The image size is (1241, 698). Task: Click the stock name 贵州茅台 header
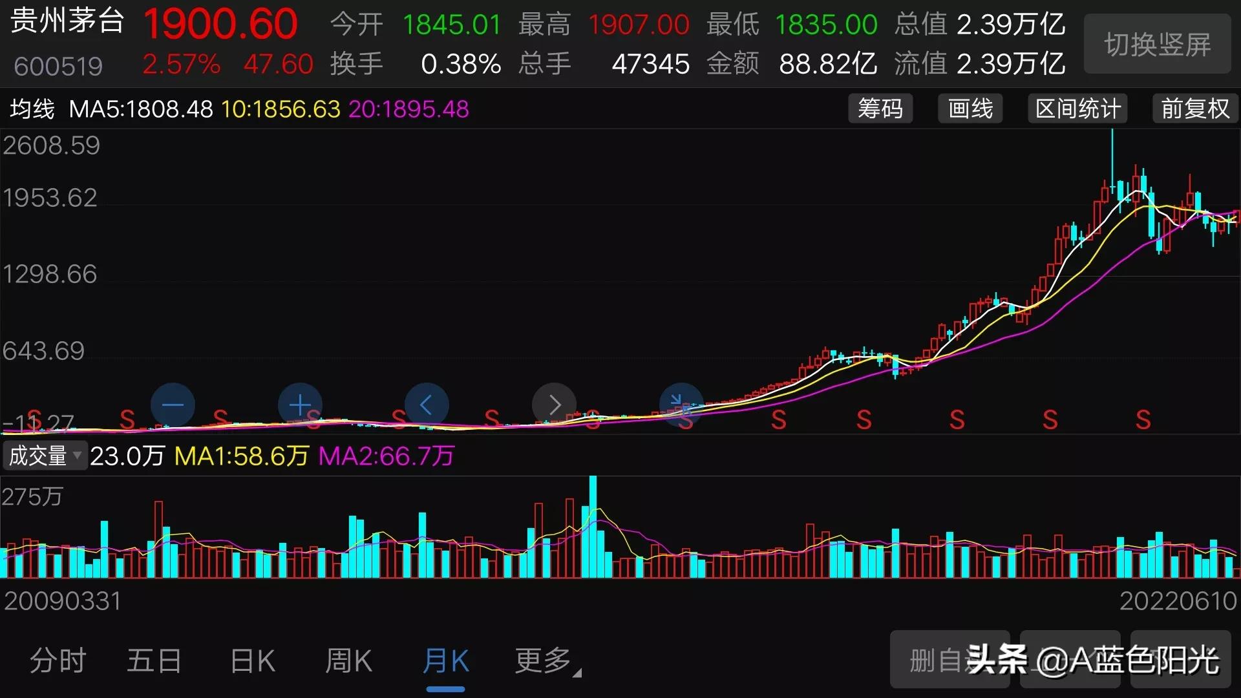point(67,21)
